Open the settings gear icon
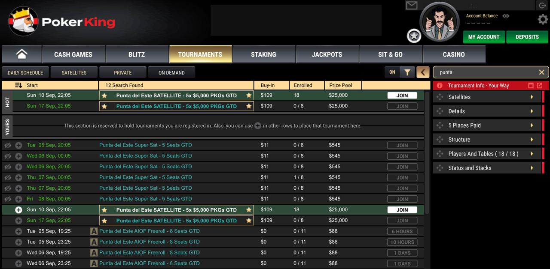Viewport: 550px width, 269px height. tap(543, 19)
